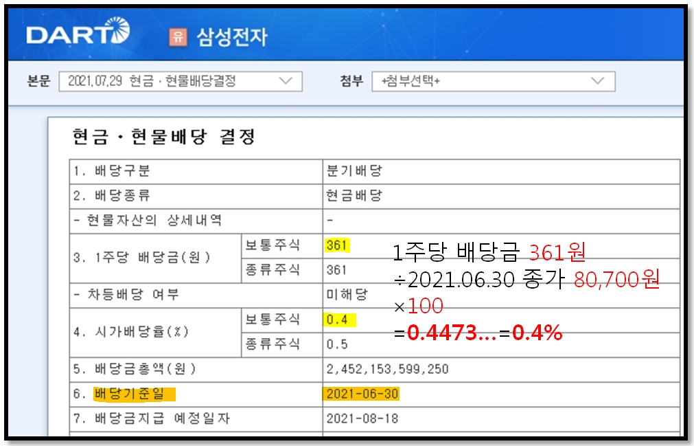Click the 삼성전자 company name
The image size is (694, 446).
[232, 36]
